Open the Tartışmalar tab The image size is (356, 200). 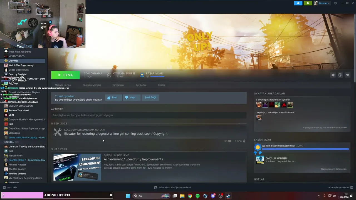[118, 85]
